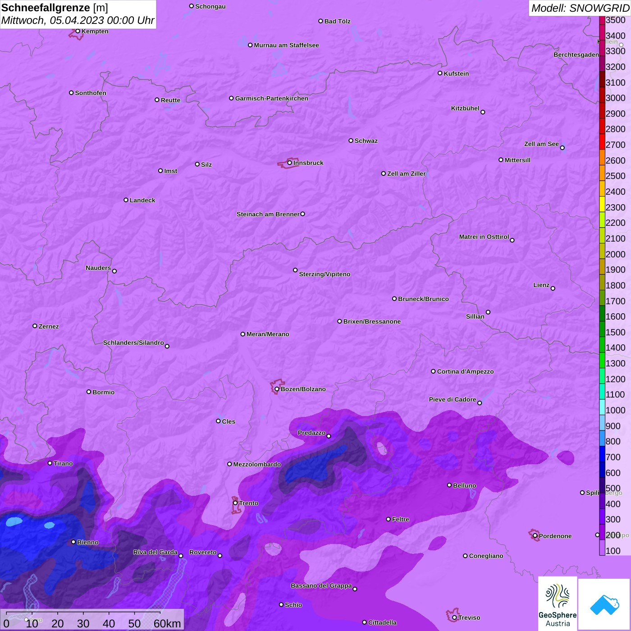
Task: Click the Sillian label
Action: (x=475, y=316)
